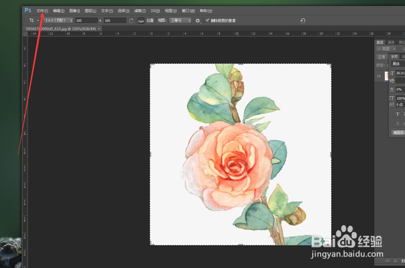This screenshot has height=268, width=405.
Task: Toggle the layer visibility eye icon
Action: click(x=379, y=76)
